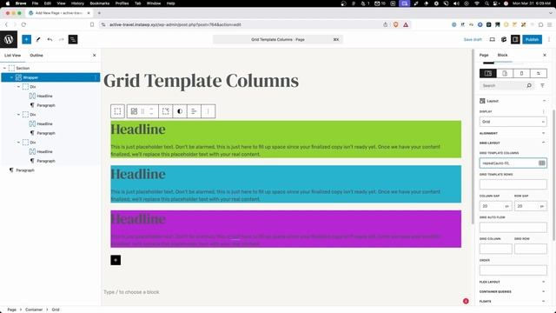
Task: Select parent container icon in block toolbar
Action: pyautogui.click(x=118, y=111)
